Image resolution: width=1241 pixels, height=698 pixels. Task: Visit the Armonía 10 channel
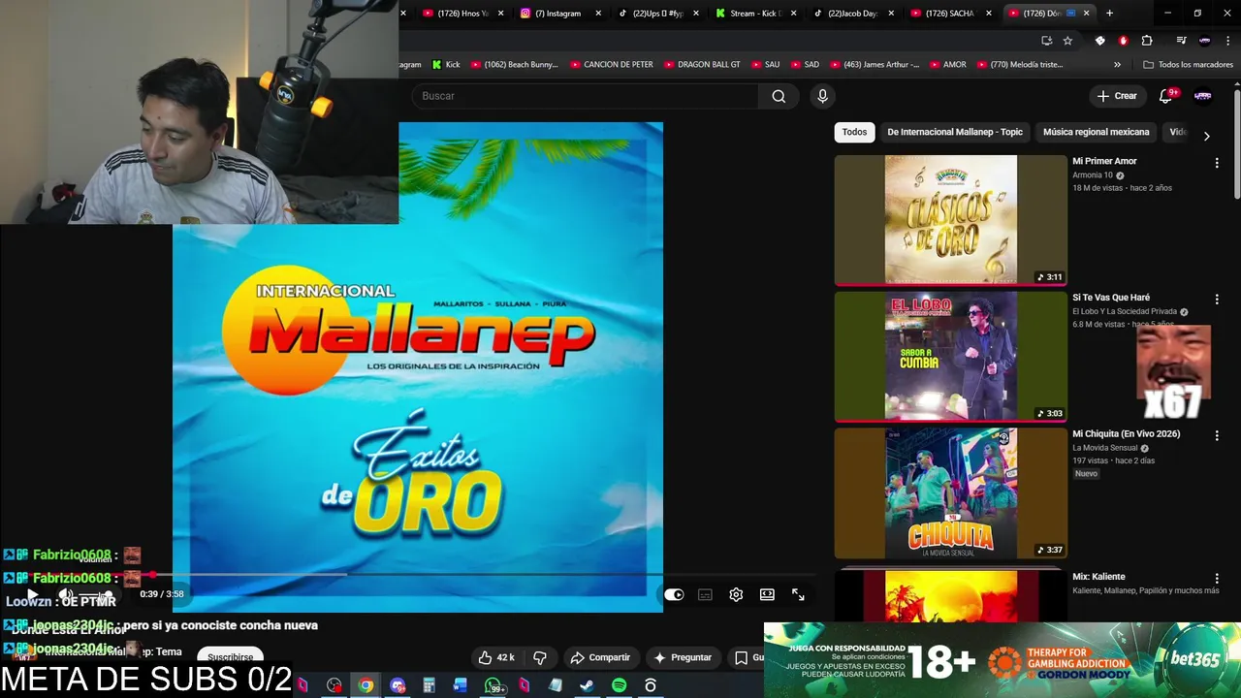[x=1093, y=175]
